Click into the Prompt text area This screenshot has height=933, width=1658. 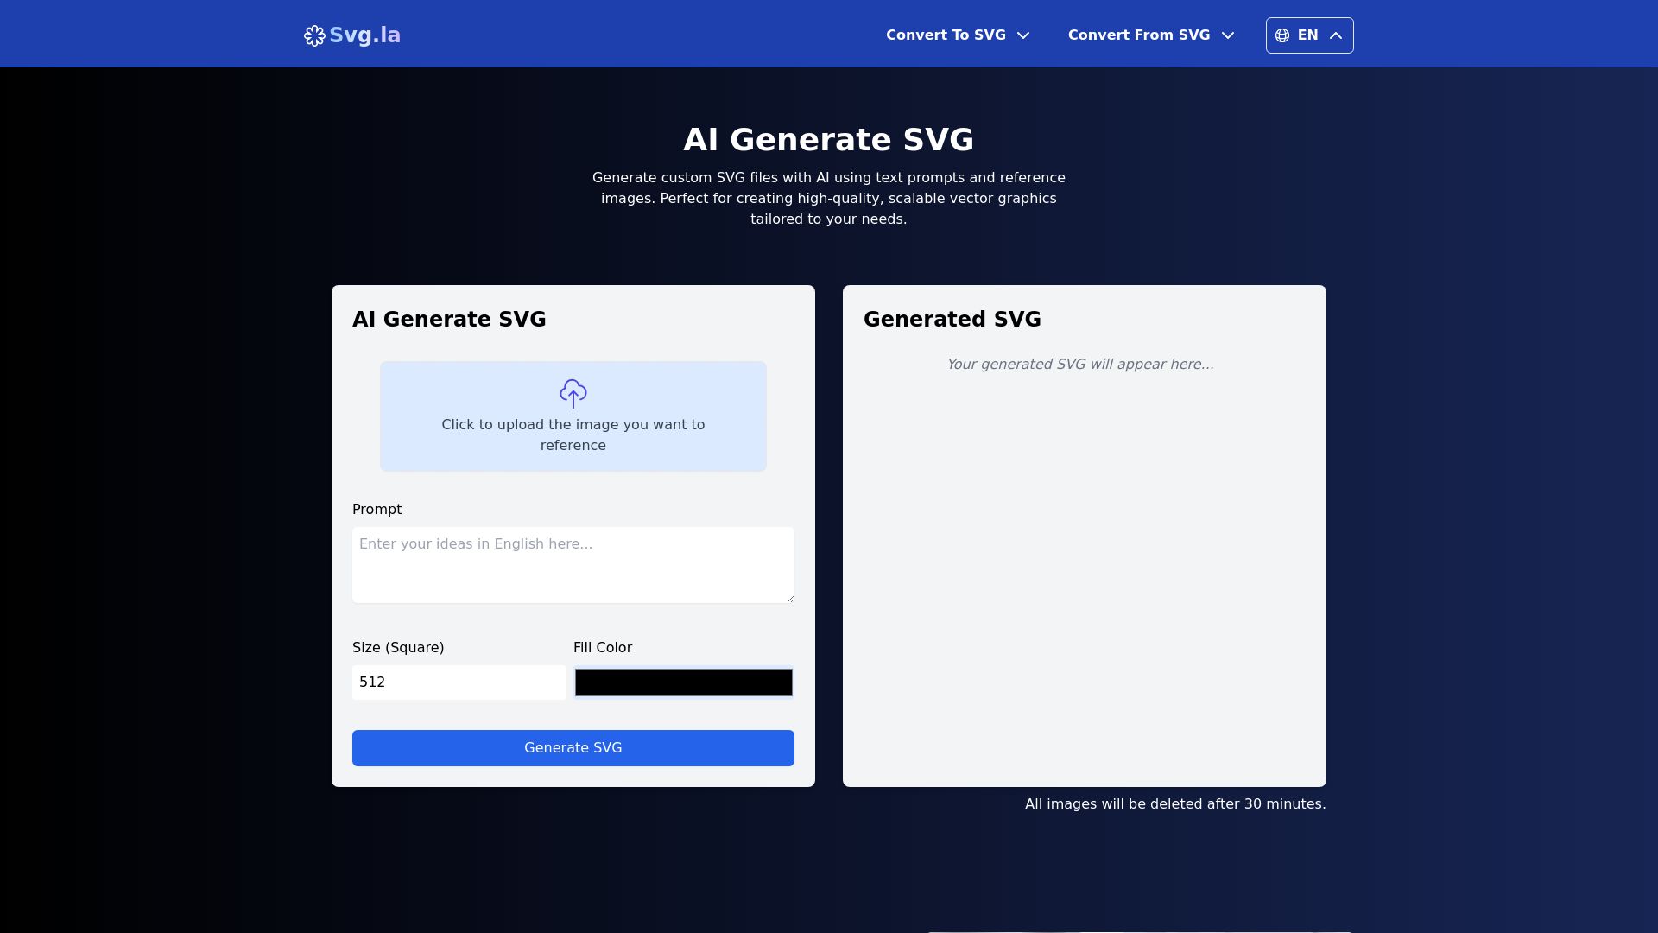(573, 564)
